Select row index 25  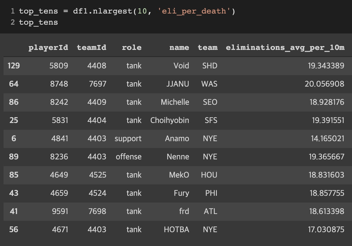(x=14, y=120)
